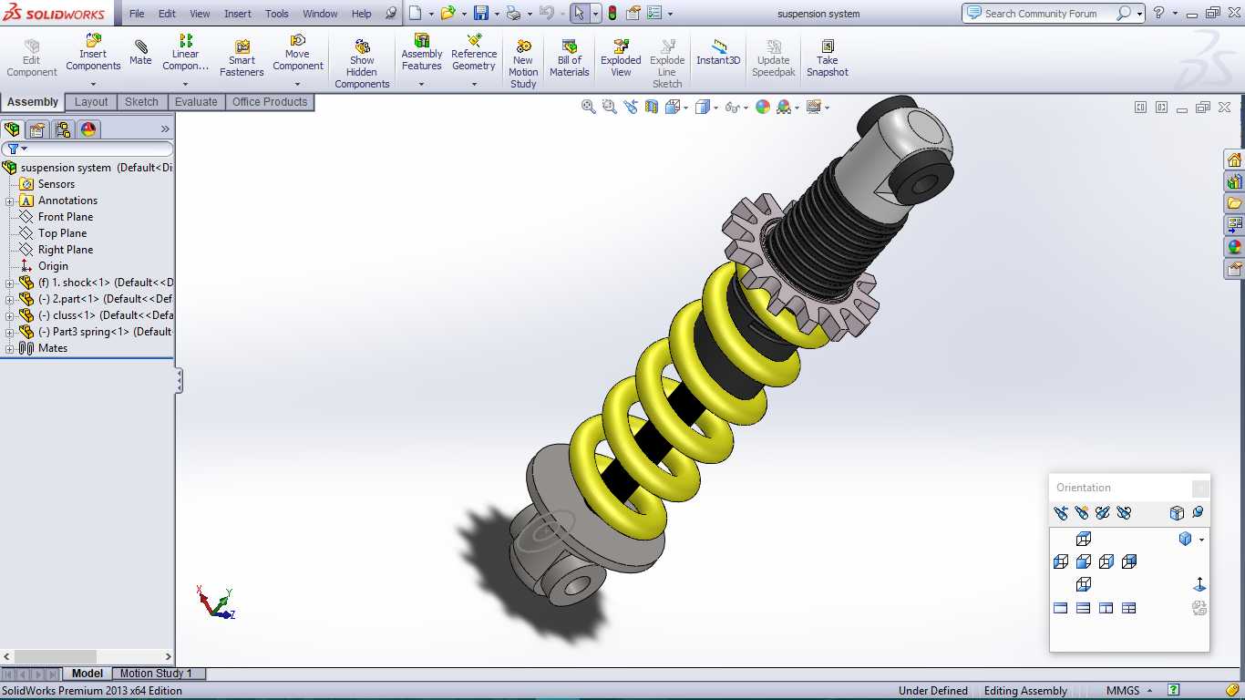Open Design Library in task pane
This screenshot has width=1245, height=700.
point(1234,181)
